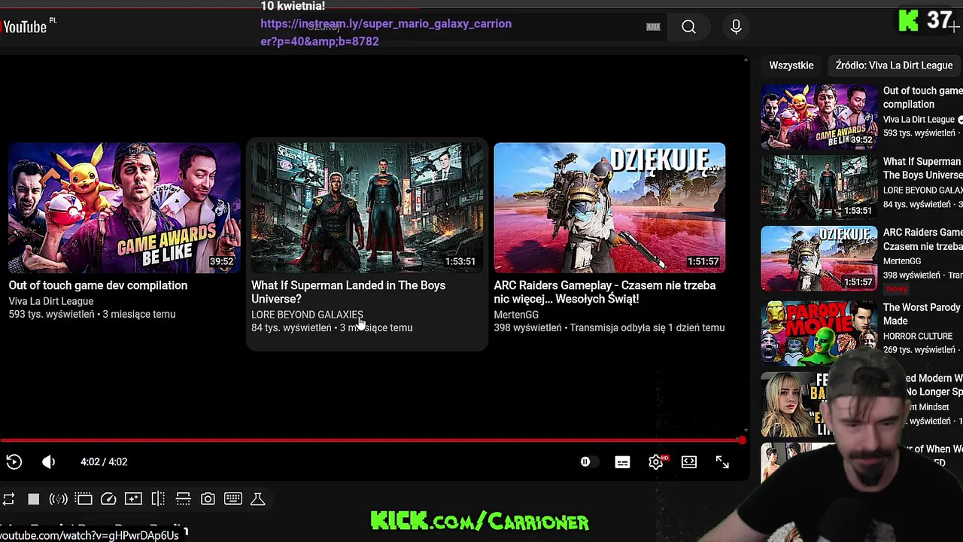
Task: Toggle subtitles with the captions icon
Action: [x=622, y=462]
